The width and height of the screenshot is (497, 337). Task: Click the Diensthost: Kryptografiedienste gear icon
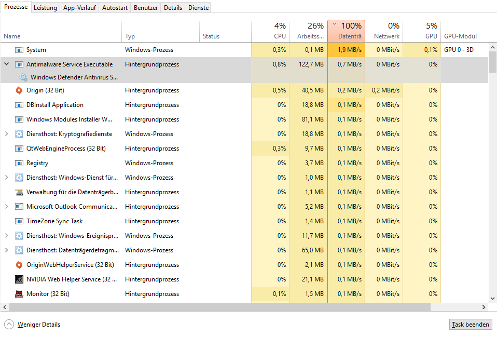19,134
